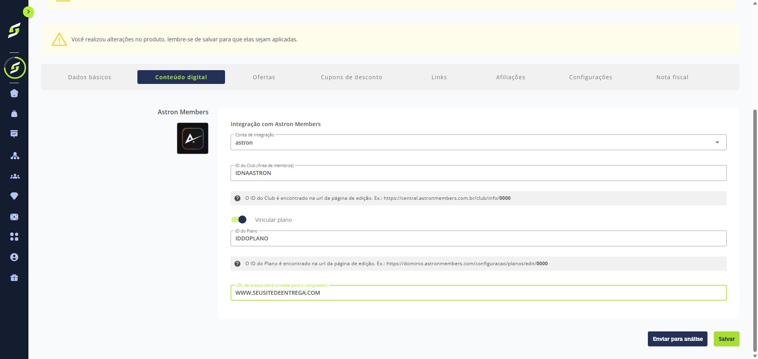Open the user account icon in sidebar
The height and width of the screenshot is (359, 758).
click(14, 257)
